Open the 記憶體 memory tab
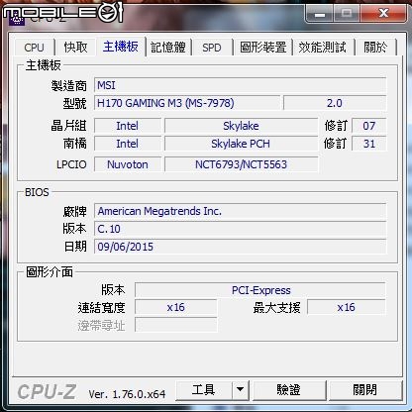 (168, 48)
